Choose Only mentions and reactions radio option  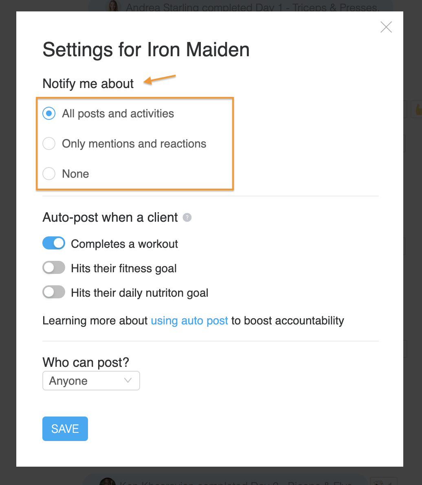[x=49, y=143]
